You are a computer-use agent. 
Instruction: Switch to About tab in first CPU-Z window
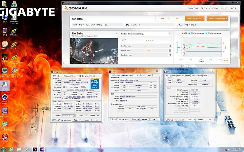pyautogui.click(x=92, y=76)
